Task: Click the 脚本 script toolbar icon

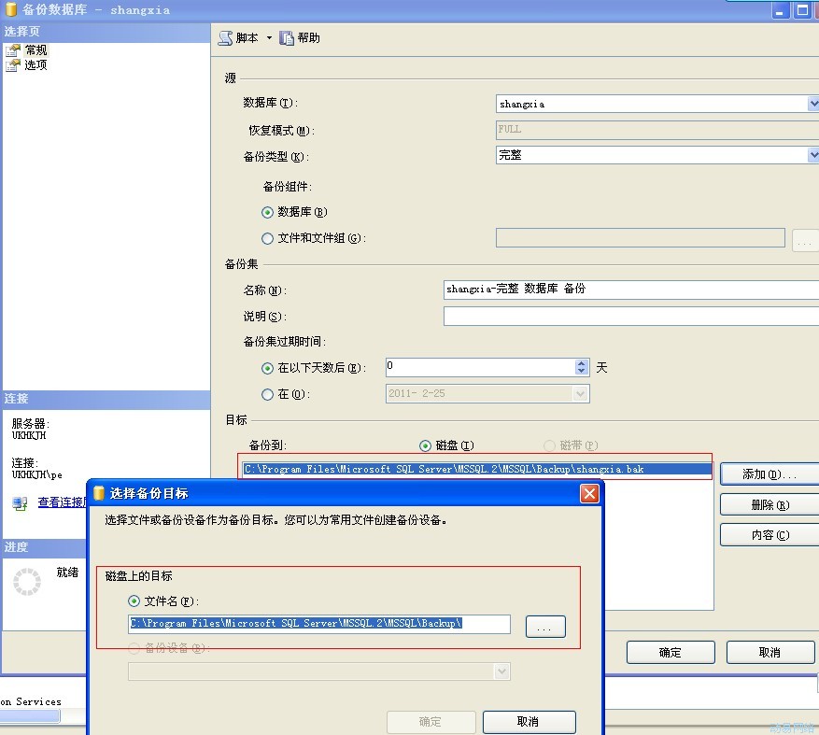Action: 225,38
